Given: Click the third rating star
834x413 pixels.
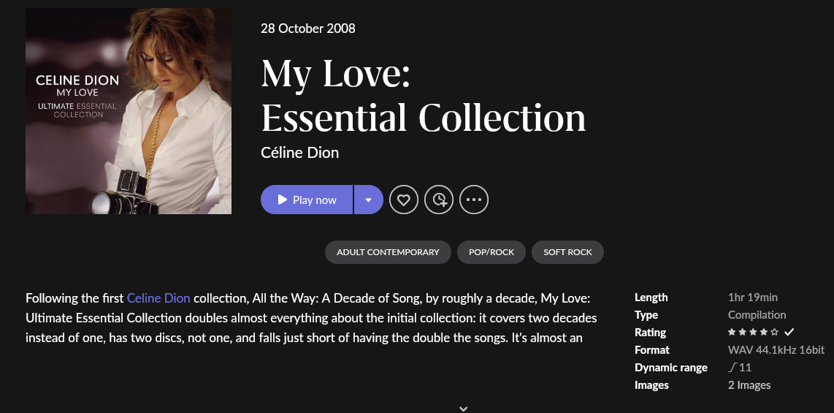Looking at the screenshot, I should 753,332.
